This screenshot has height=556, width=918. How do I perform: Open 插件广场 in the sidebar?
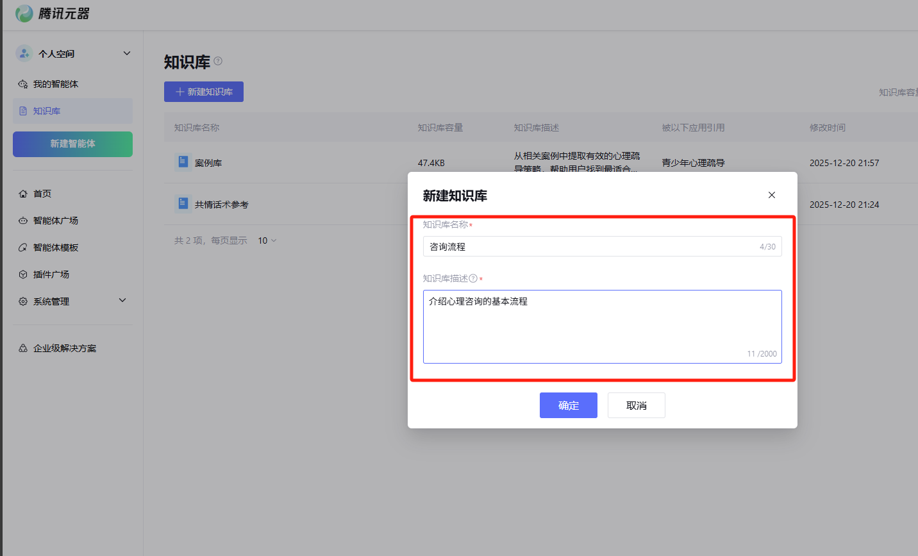51,274
